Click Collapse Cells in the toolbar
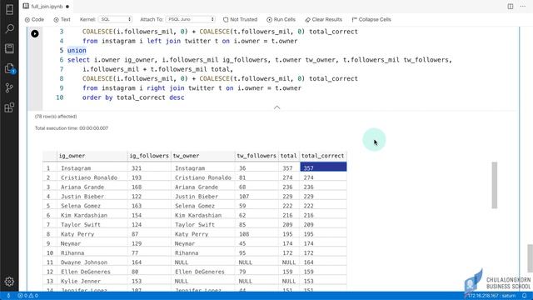The image size is (533, 300). [x=371, y=19]
